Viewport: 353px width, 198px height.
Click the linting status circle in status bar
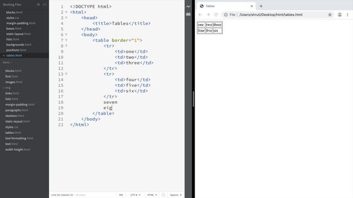click(163, 195)
